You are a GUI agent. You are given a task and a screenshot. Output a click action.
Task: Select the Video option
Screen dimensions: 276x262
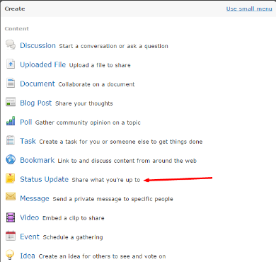pyautogui.click(x=29, y=217)
